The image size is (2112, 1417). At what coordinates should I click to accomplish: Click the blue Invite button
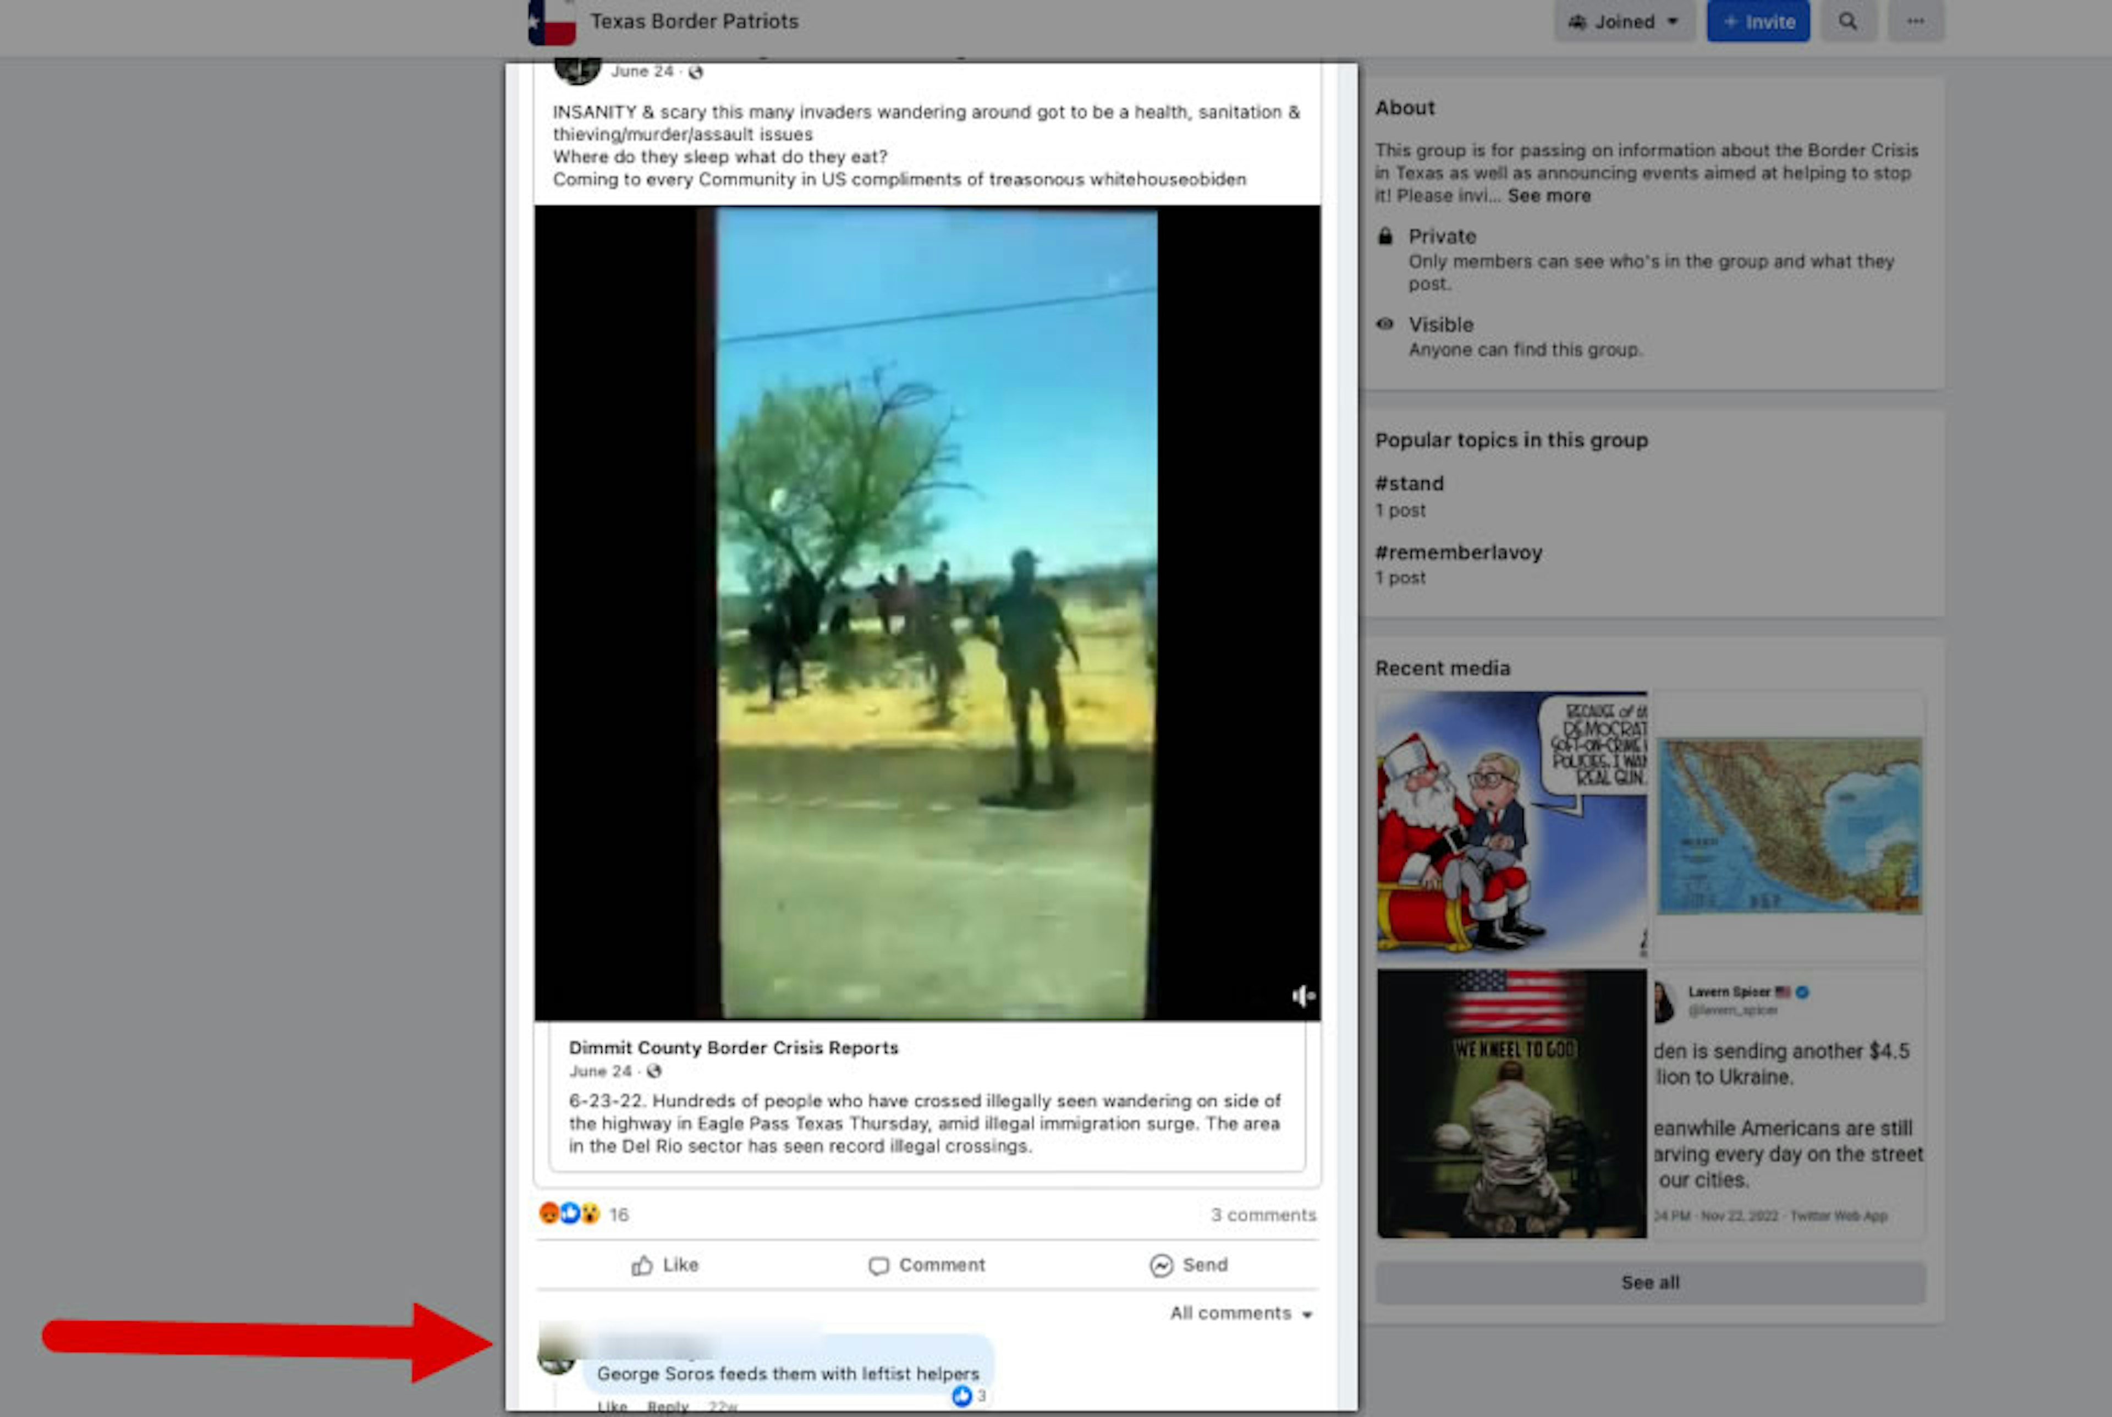[1758, 21]
